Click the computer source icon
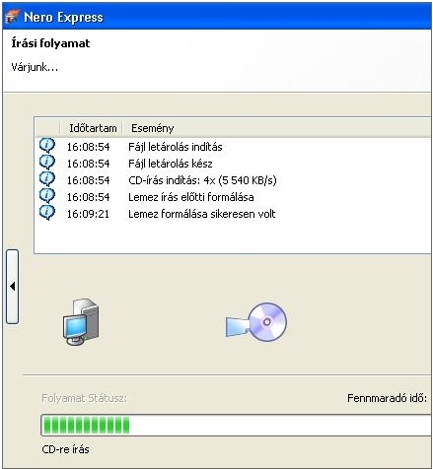Screen dimensions: 433x469 (x=81, y=322)
